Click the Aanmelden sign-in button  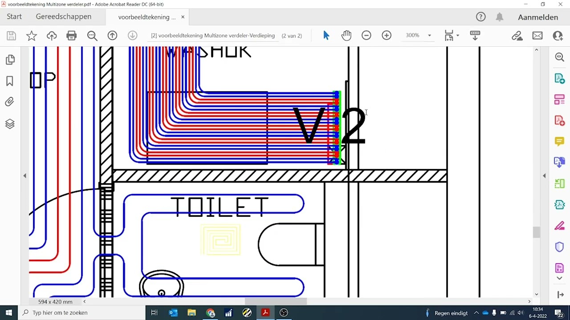coord(538,17)
